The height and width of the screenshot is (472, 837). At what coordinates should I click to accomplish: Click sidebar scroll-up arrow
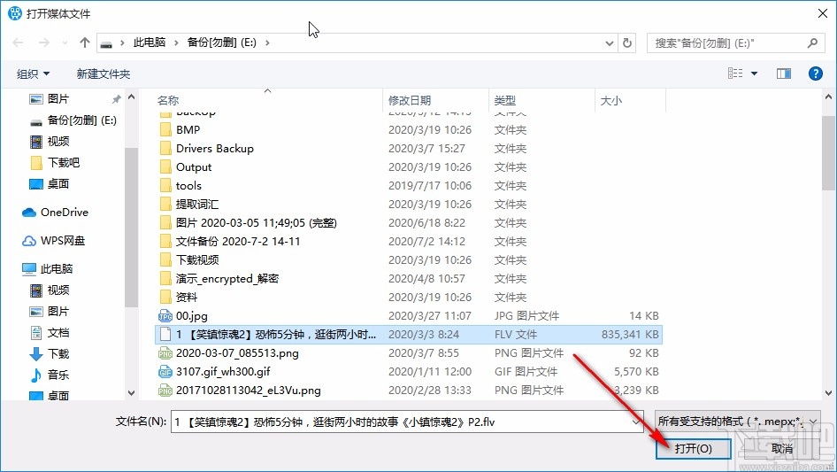(x=131, y=97)
